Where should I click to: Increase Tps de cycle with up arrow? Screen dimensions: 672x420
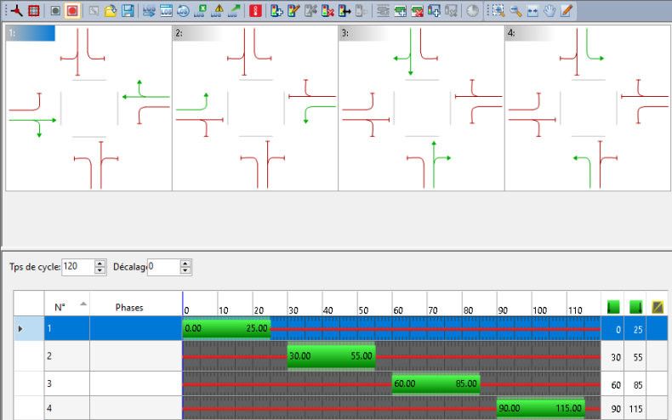tap(100, 263)
